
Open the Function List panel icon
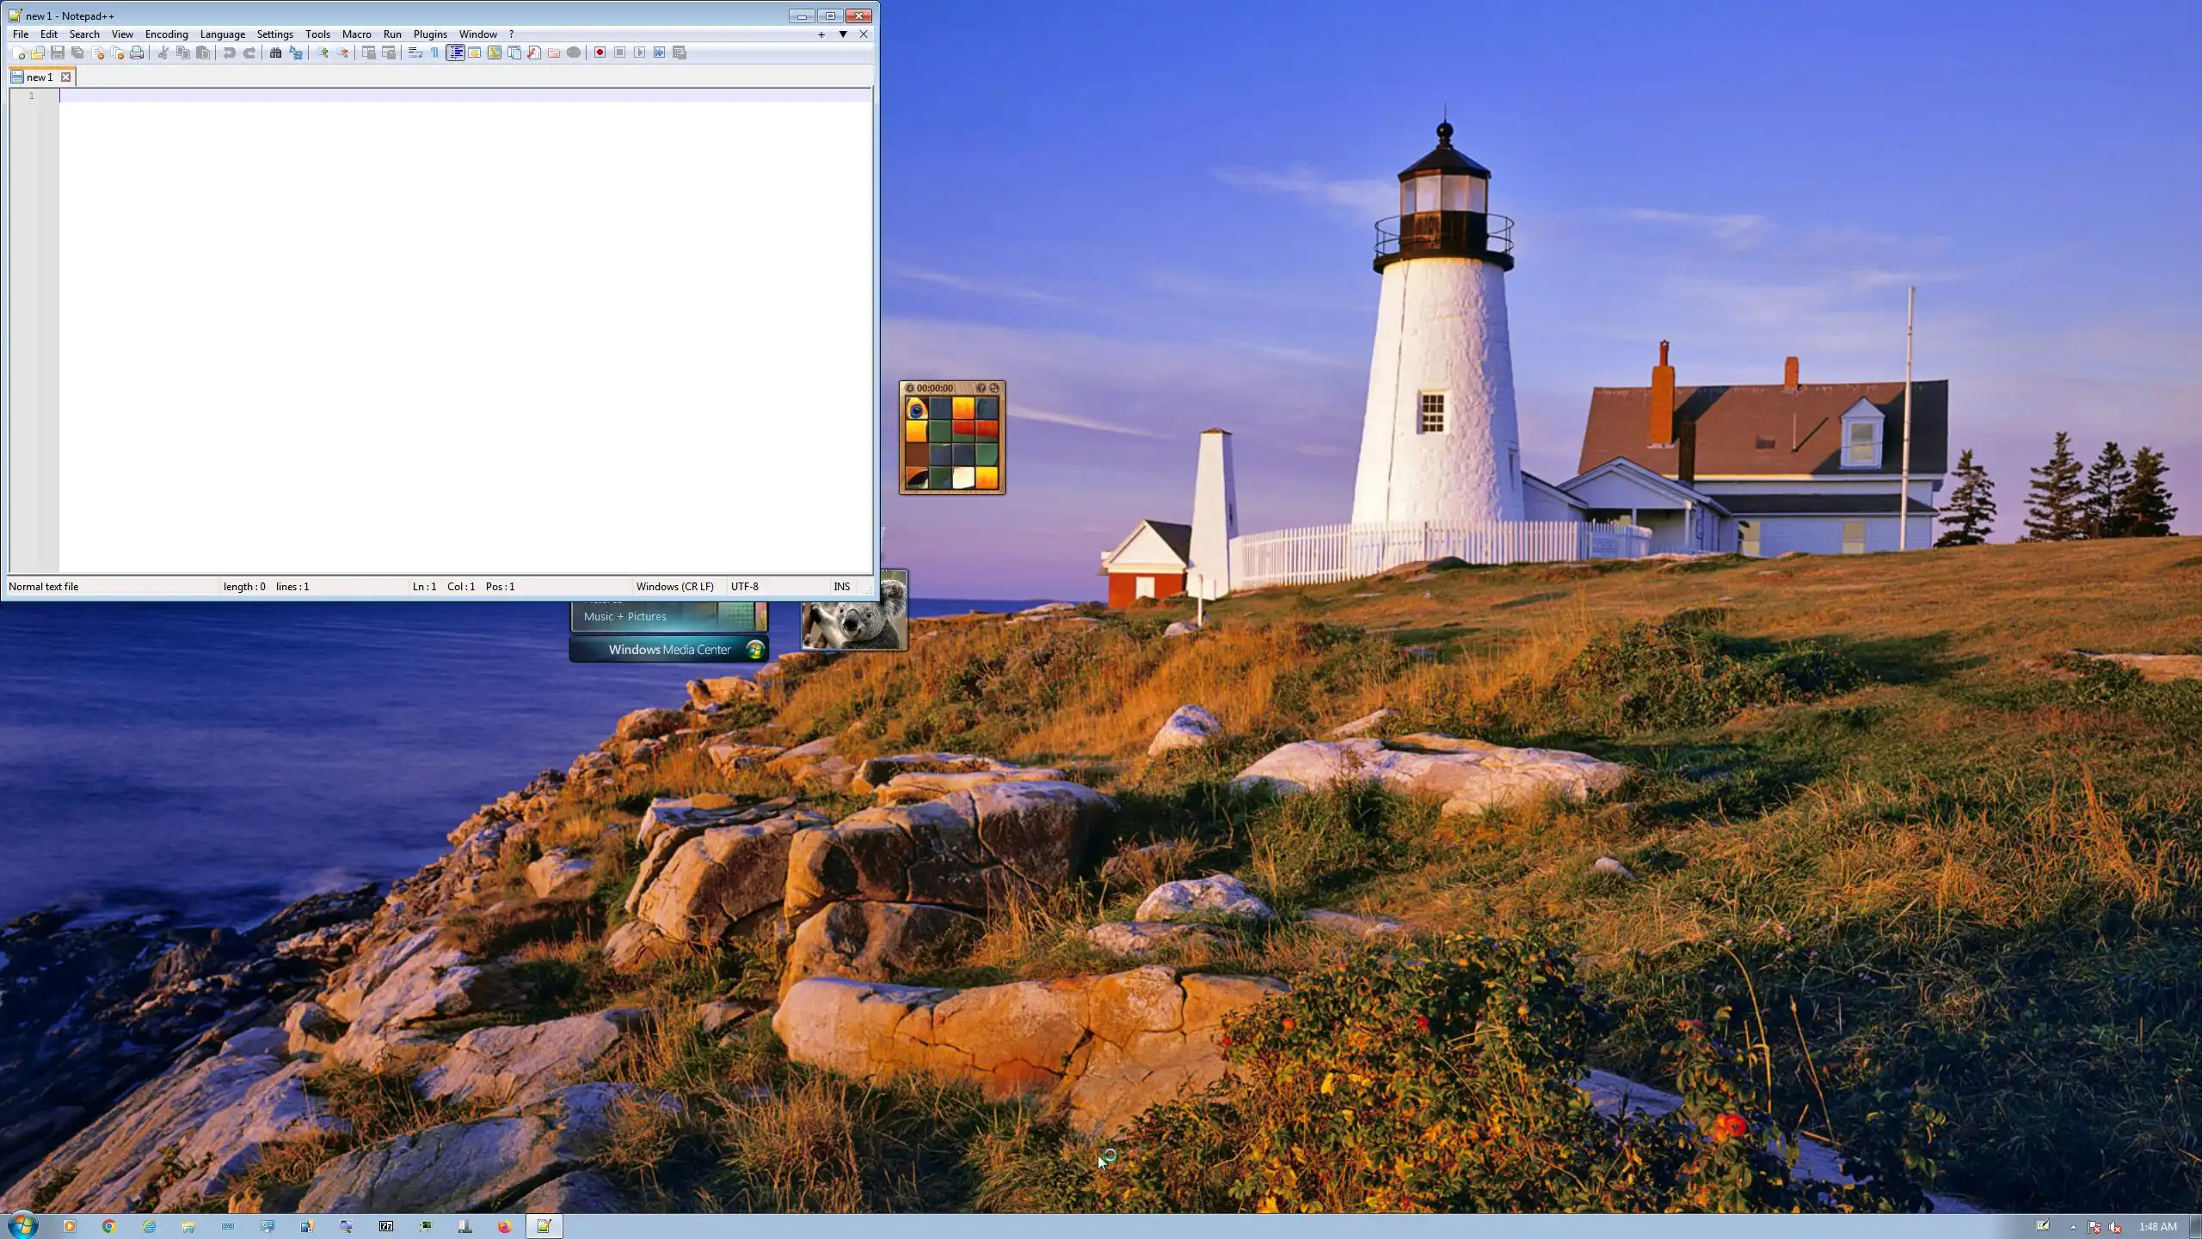click(533, 52)
